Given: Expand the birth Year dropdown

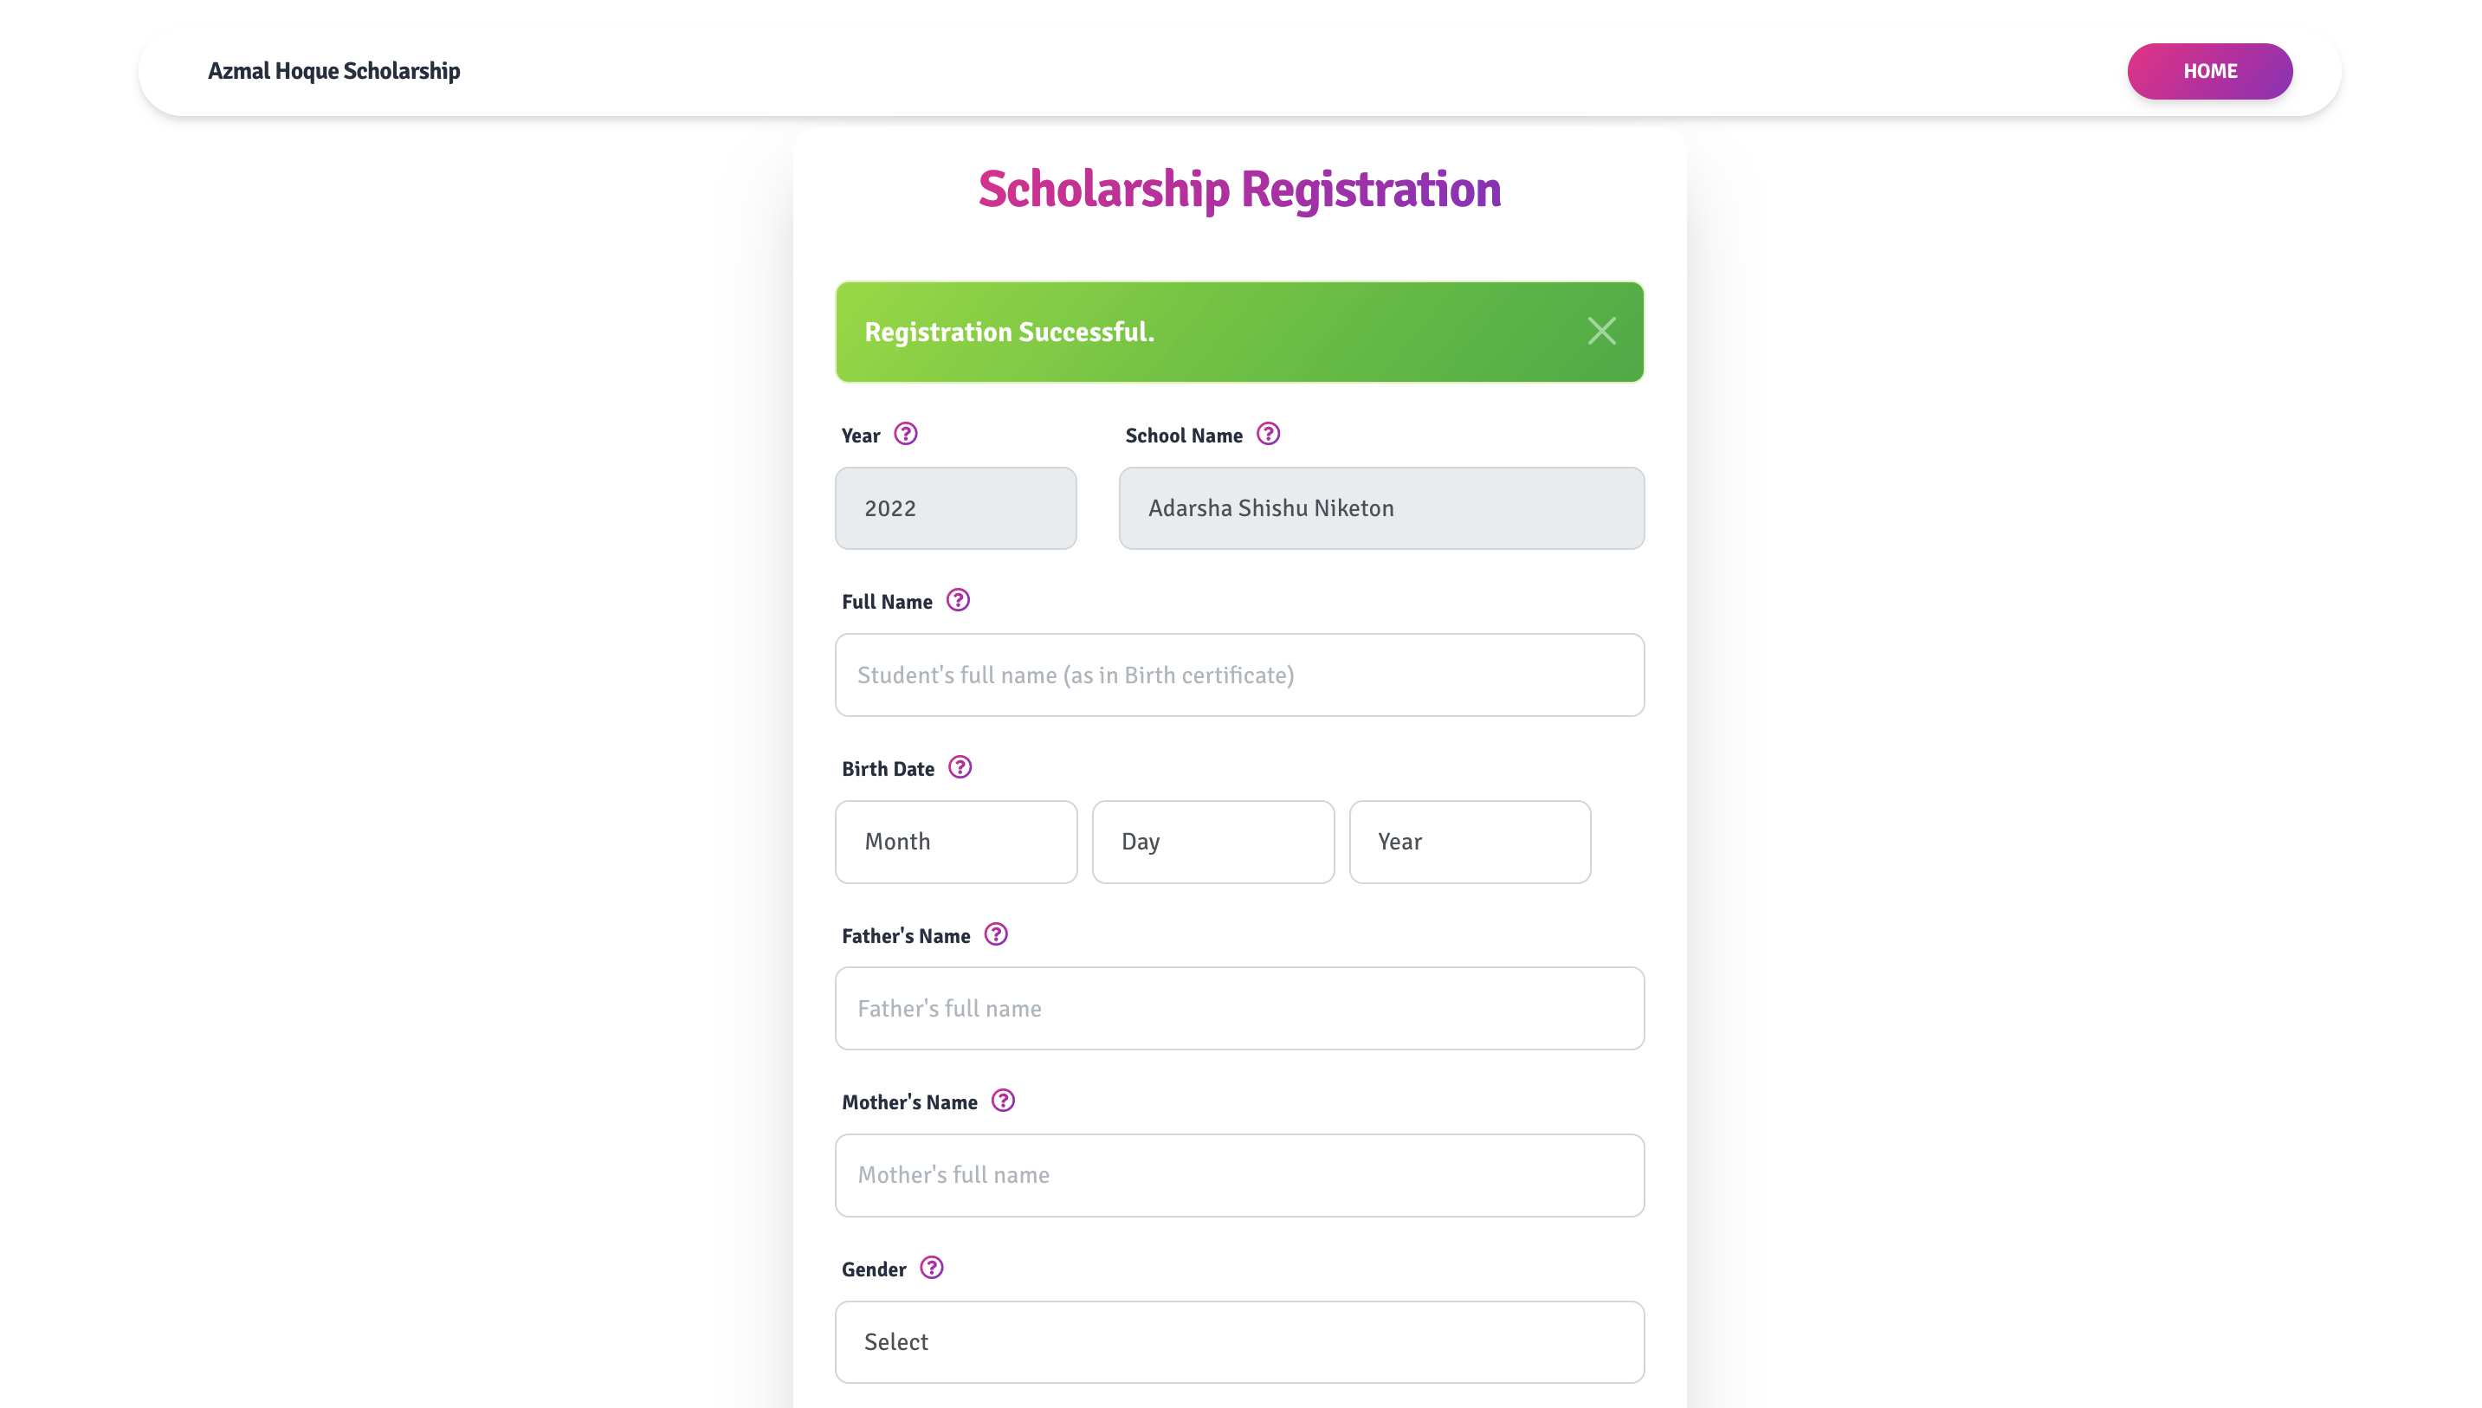Looking at the screenshot, I should (1469, 842).
